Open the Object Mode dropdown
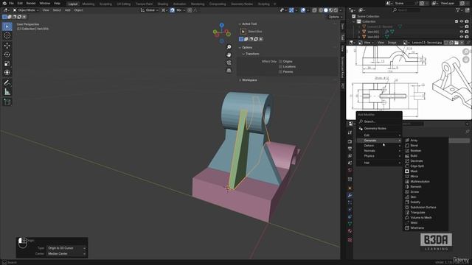Viewport: 472px width, 265px height. [26, 10]
